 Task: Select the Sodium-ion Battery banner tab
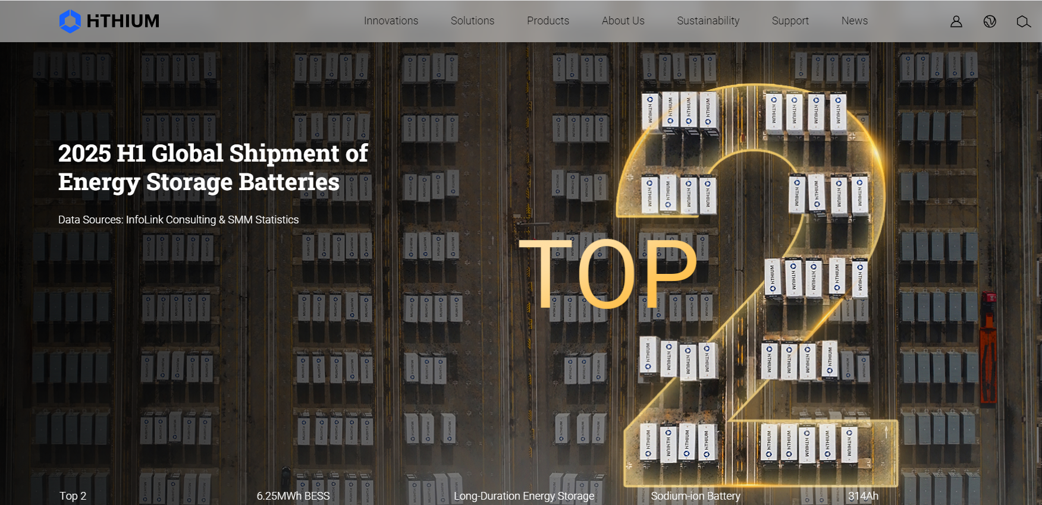[695, 496]
